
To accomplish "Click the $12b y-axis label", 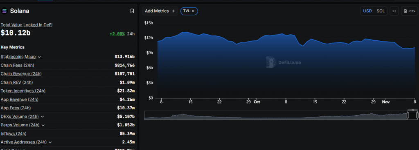I will tap(149, 38).
